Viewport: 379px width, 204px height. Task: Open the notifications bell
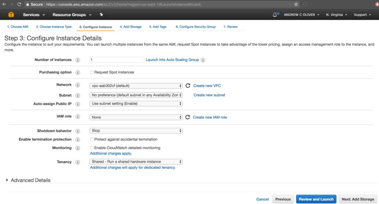[275, 15]
